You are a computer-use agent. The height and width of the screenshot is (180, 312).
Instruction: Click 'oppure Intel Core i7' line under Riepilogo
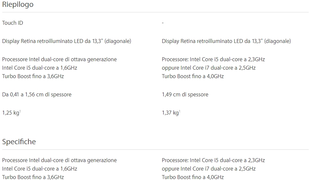pos(209,68)
